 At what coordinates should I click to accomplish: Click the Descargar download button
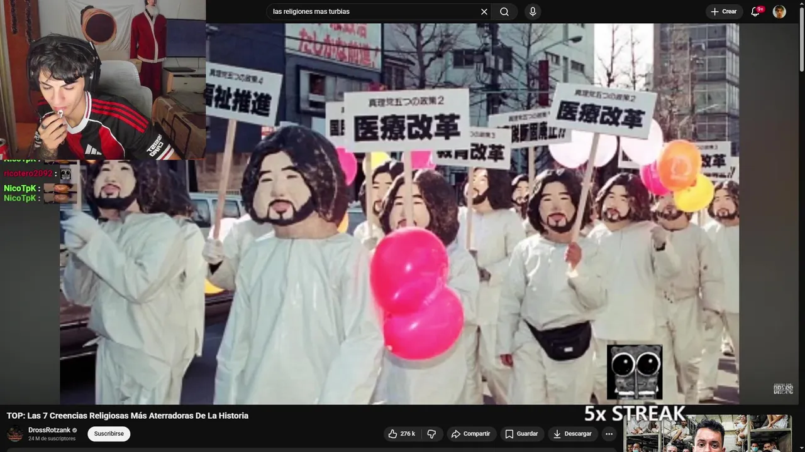572,434
